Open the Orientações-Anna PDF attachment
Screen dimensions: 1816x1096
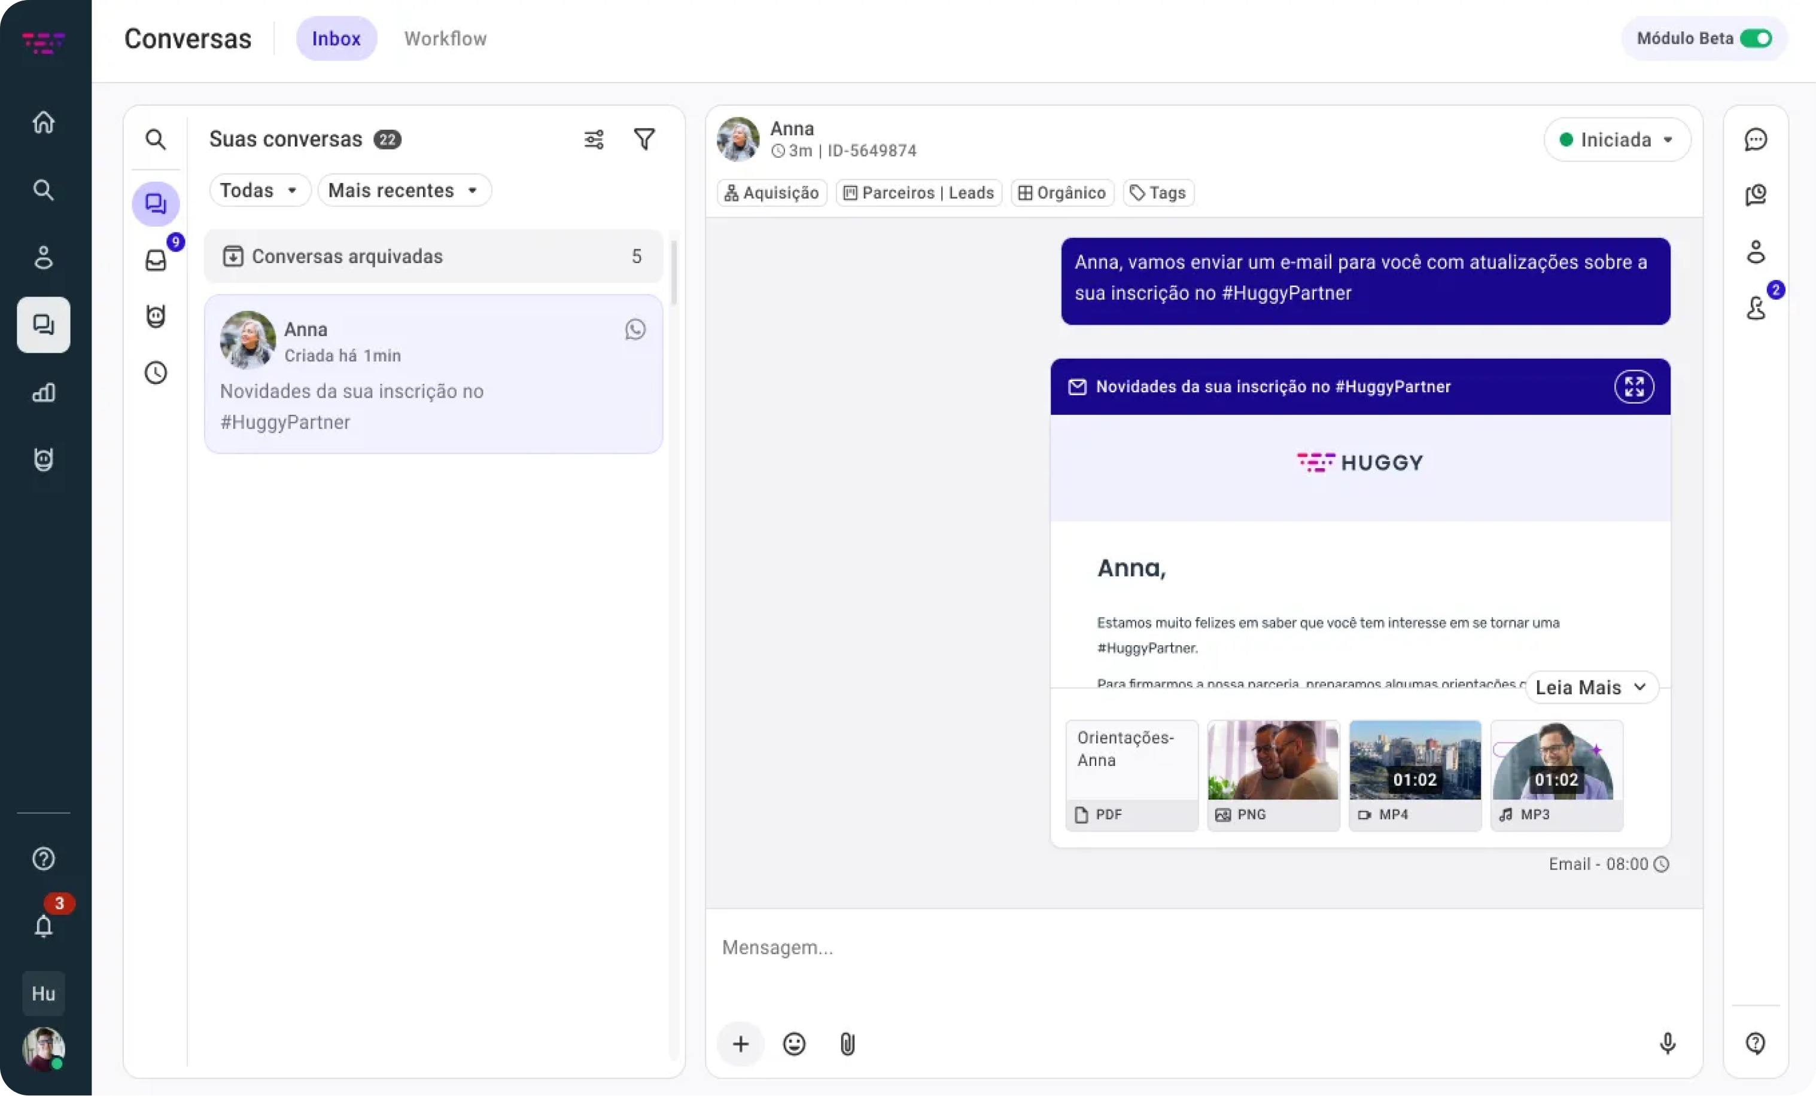pyautogui.click(x=1132, y=776)
